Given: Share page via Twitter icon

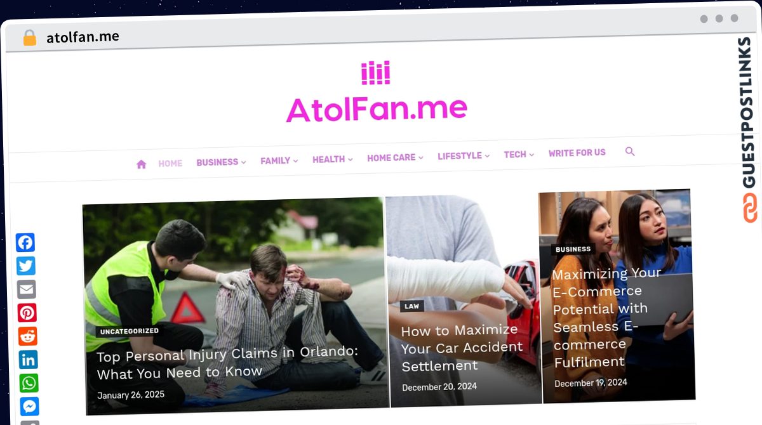Looking at the screenshot, I should pos(26,266).
